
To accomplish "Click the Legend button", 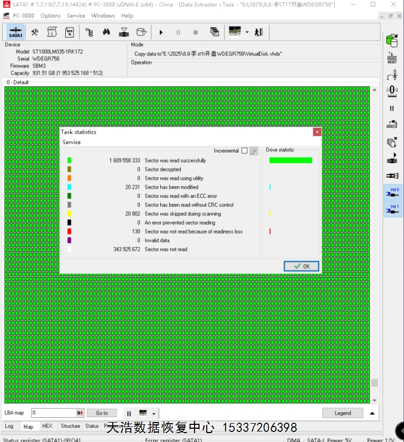I will tap(343, 413).
